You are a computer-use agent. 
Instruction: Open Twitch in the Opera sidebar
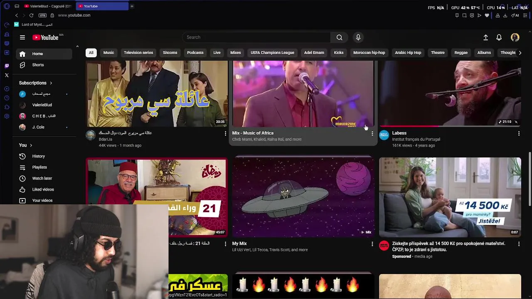pos(7,66)
